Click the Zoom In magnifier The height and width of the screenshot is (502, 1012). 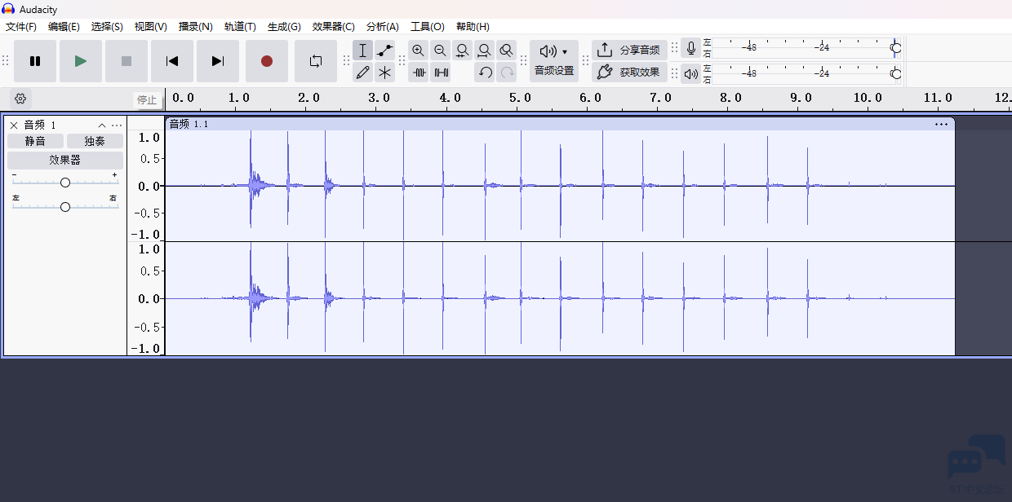tap(419, 51)
